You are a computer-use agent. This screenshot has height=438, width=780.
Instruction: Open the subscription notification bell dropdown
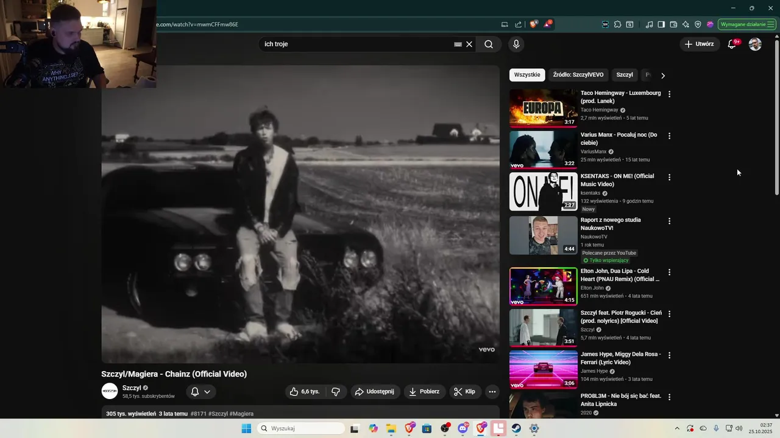(x=200, y=392)
